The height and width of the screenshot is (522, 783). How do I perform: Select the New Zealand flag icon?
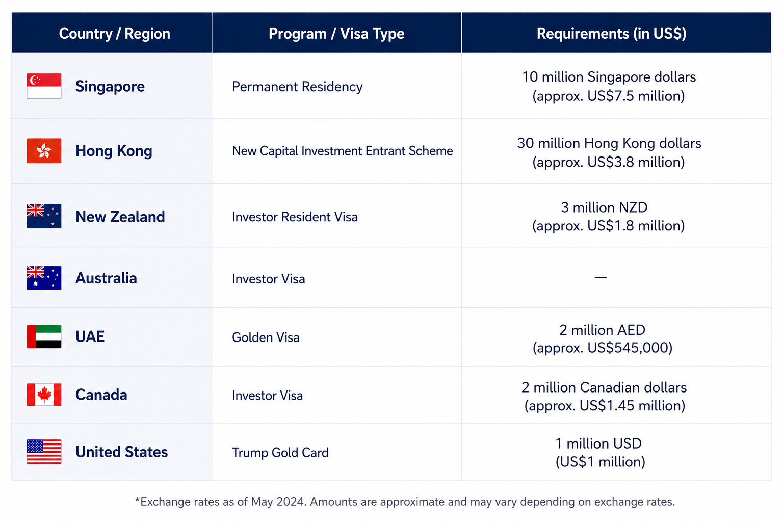tap(44, 216)
